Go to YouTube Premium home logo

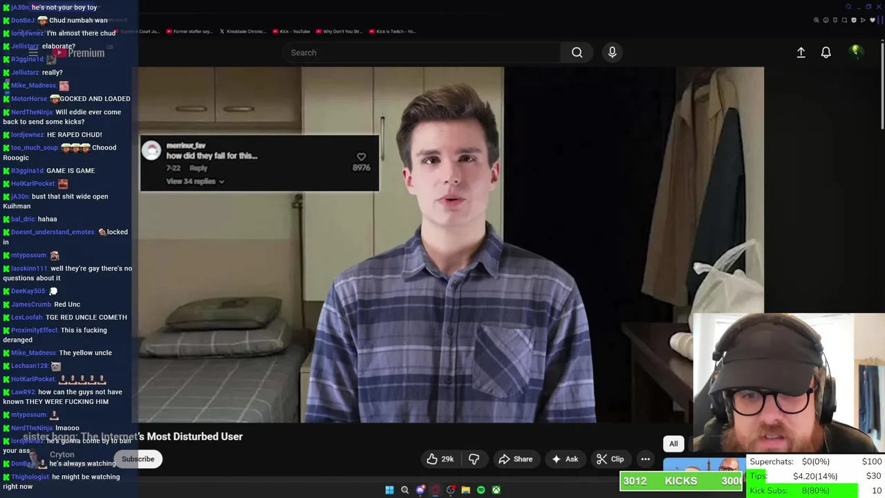pyautogui.click(x=80, y=53)
